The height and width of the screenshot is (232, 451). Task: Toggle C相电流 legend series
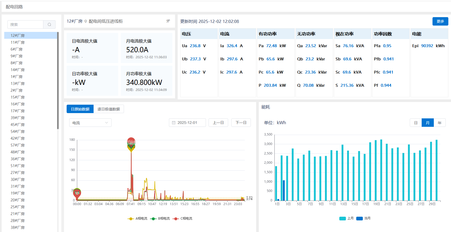coord(182,219)
